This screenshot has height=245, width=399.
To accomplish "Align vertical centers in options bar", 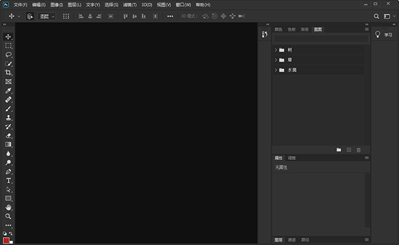I will click(134, 16).
